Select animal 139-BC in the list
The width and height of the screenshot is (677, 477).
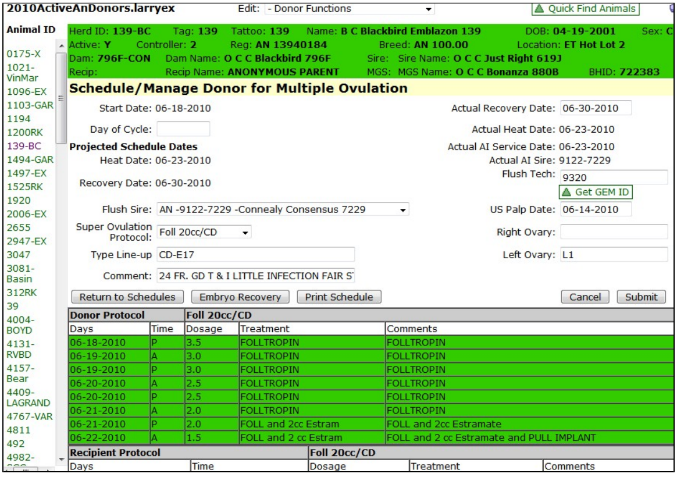pos(24,146)
